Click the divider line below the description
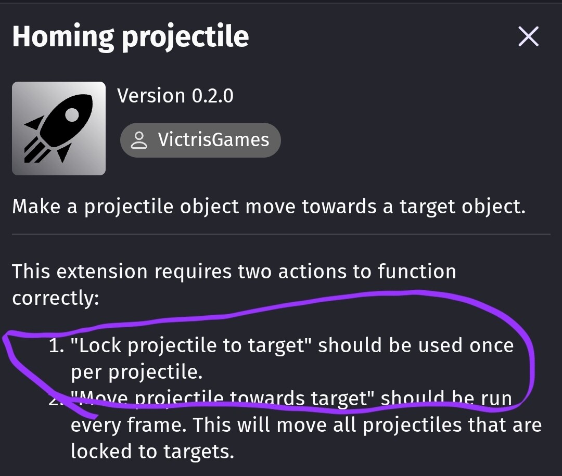Image resolution: width=562 pixels, height=476 pixels. pyautogui.click(x=281, y=235)
